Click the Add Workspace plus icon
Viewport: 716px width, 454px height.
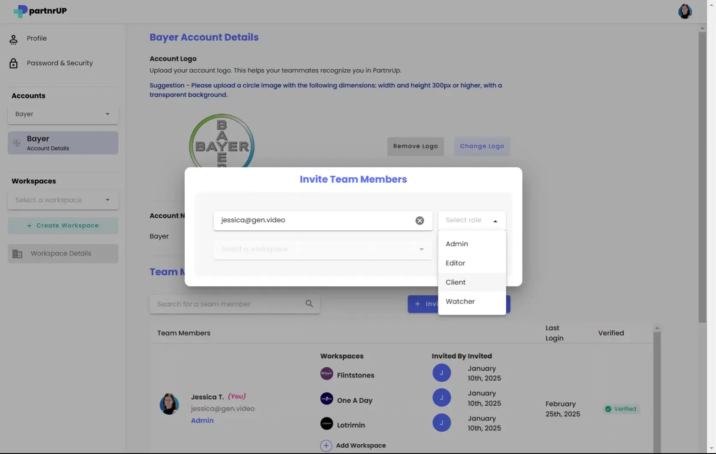coord(326,445)
